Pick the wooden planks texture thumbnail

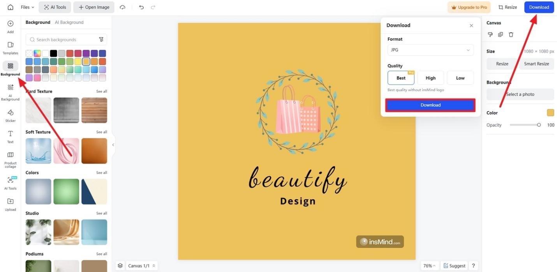click(x=94, y=110)
